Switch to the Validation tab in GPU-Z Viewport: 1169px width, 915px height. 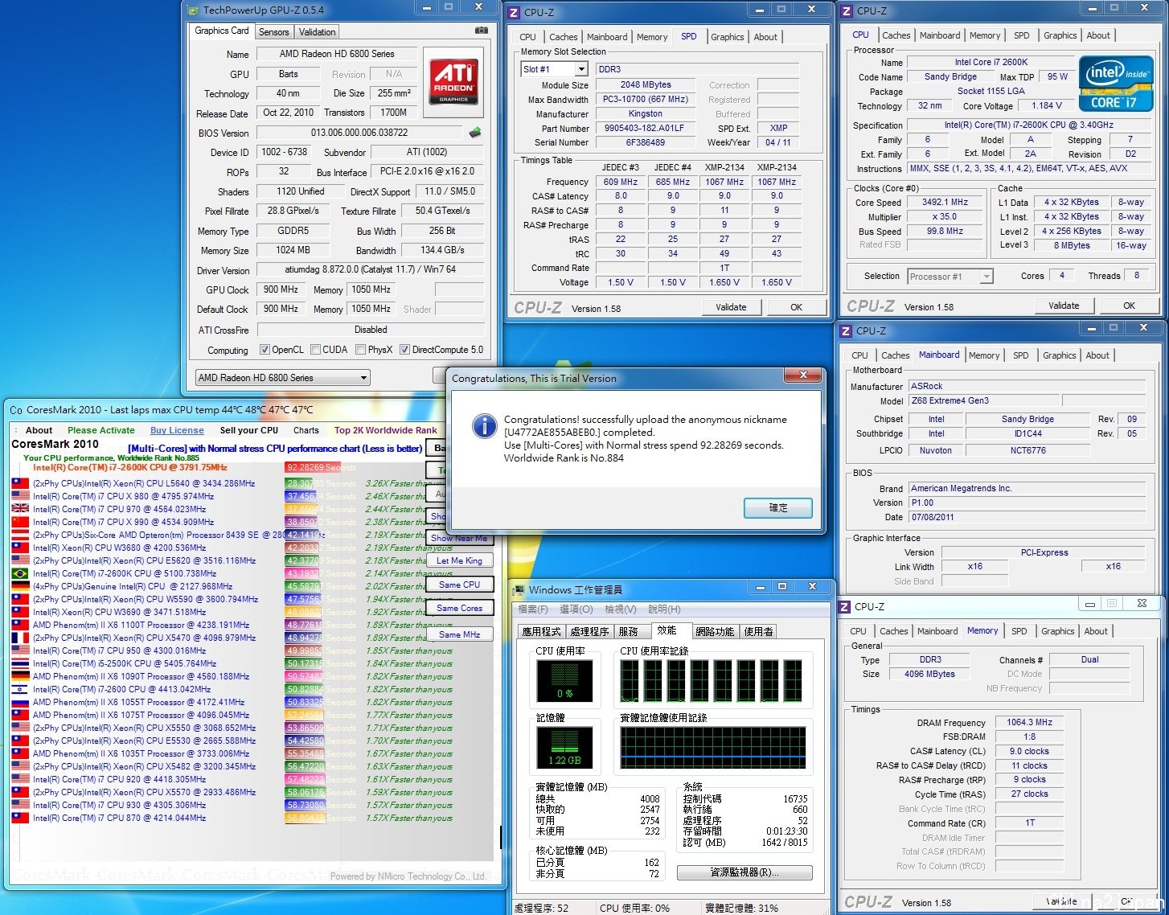(317, 32)
